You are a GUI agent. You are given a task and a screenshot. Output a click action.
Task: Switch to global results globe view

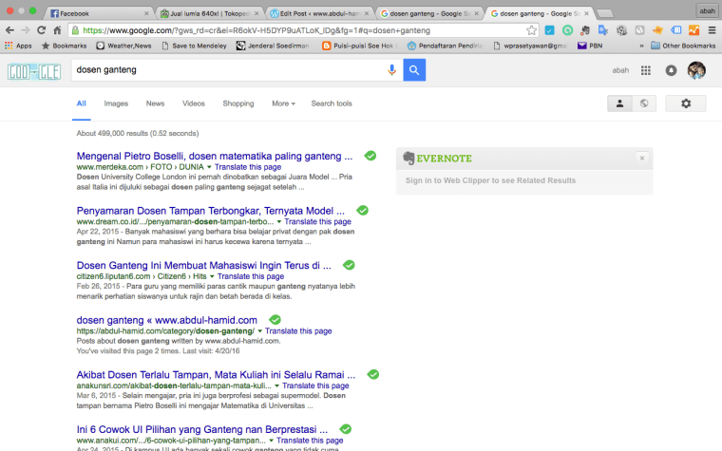pyautogui.click(x=643, y=103)
